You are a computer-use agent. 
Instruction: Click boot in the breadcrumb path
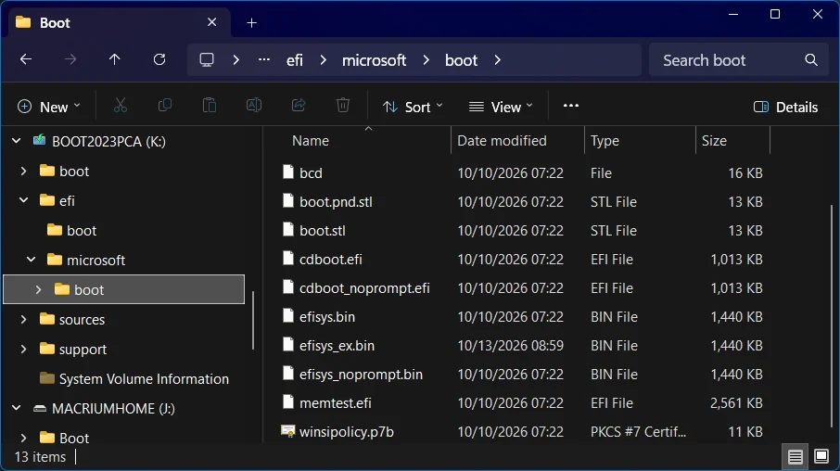pyautogui.click(x=461, y=60)
